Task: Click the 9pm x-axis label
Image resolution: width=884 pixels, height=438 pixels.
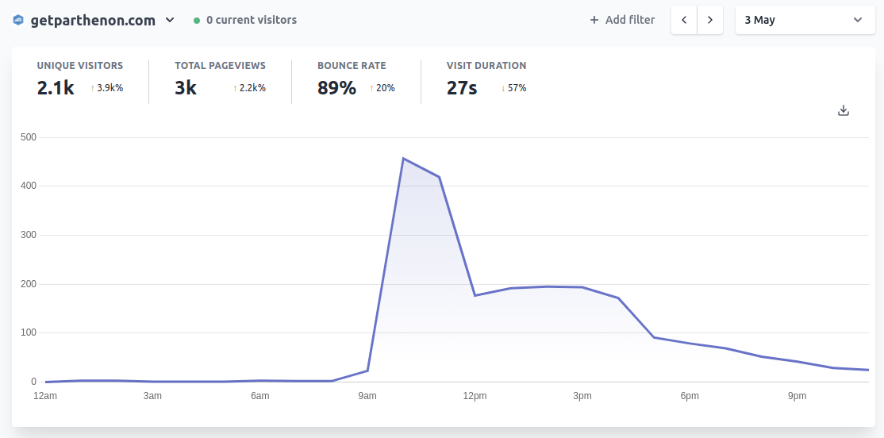Action: pos(798,396)
